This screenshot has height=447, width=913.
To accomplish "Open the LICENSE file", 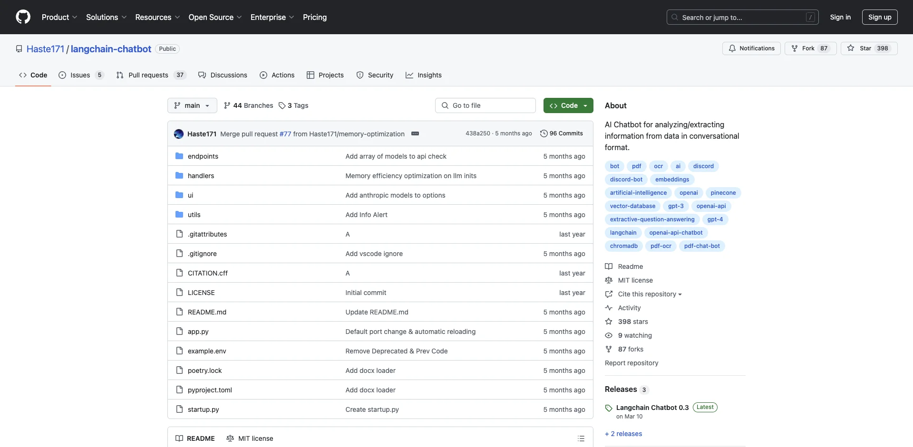I will point(201,293).
